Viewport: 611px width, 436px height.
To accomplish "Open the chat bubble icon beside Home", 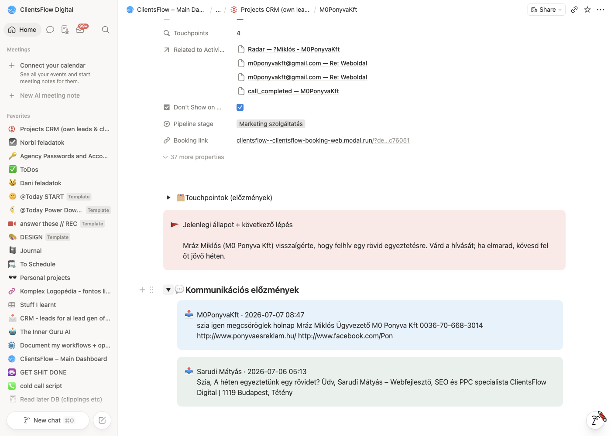I will click(x=50, y=30).
